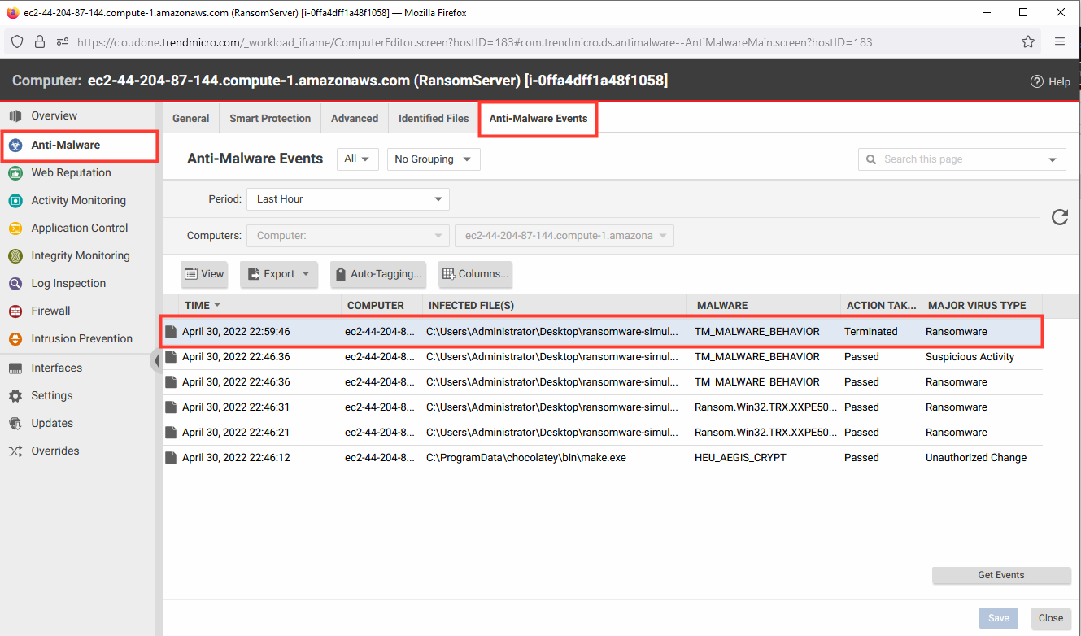Select the Anti-Malware Events tab
The height and width of the screenshot is (636, 1081).
click(538, 119)
